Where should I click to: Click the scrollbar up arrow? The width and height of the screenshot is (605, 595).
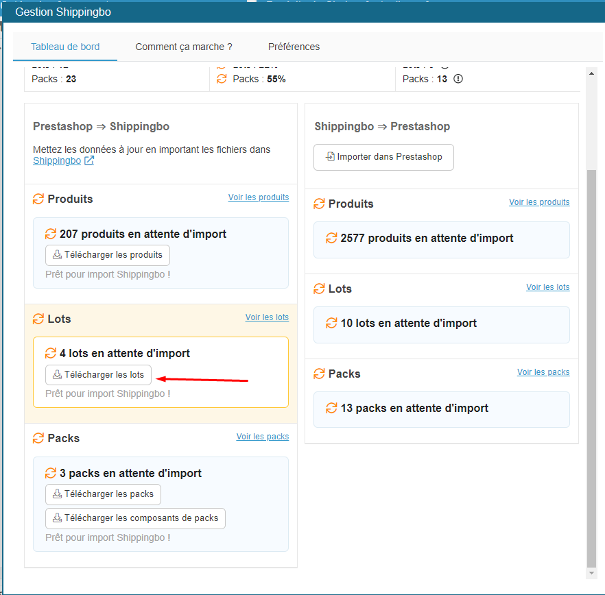591,73
